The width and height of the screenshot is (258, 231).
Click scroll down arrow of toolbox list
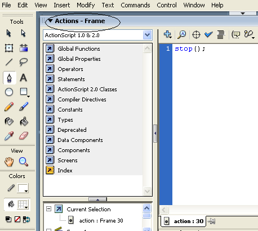click(147, 192)
